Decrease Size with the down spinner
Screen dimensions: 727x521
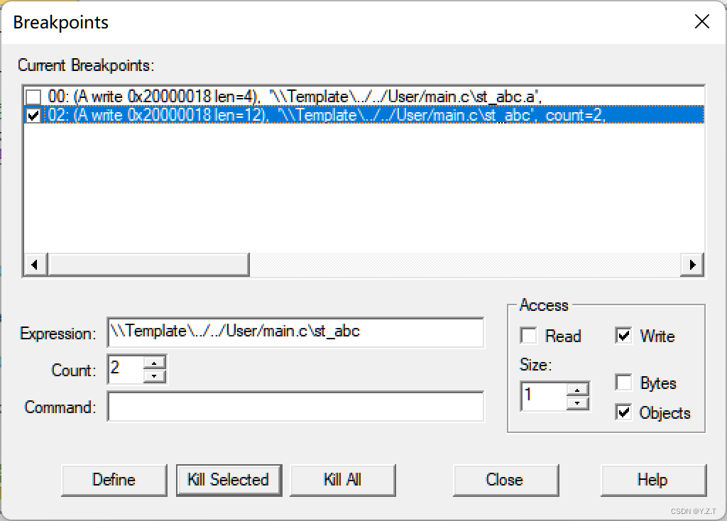578,403
